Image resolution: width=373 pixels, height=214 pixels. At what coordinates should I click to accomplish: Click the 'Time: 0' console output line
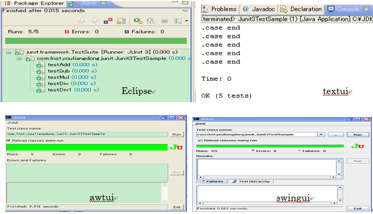click(x=216, y=79)
